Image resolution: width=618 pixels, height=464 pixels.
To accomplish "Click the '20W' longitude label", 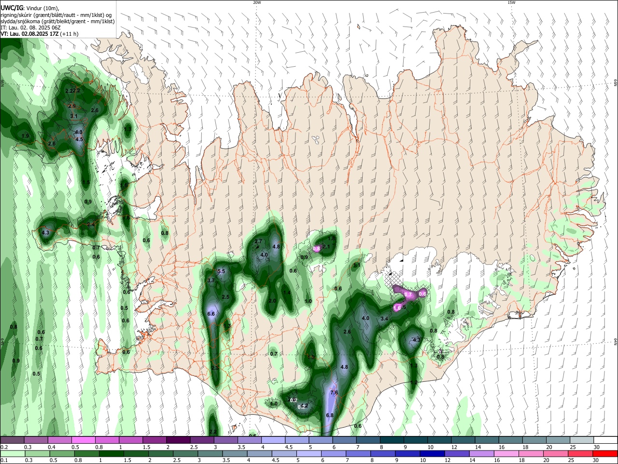I will (257, 2).
